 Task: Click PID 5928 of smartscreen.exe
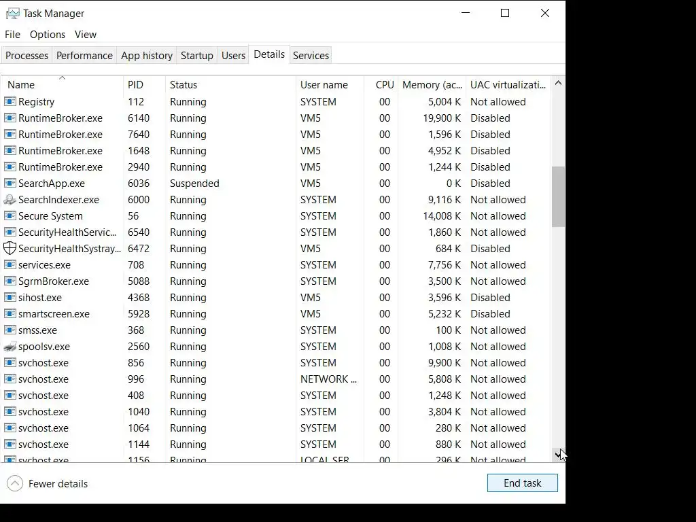pyautogui.click(x=139, y=314)
